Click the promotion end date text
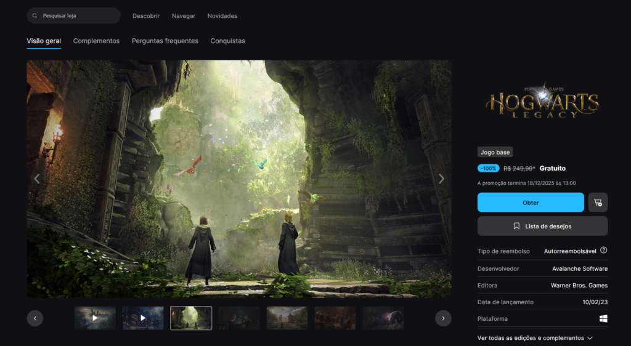Screen dimensions: 631x346 pyautogui.click(x=526, y=183)
